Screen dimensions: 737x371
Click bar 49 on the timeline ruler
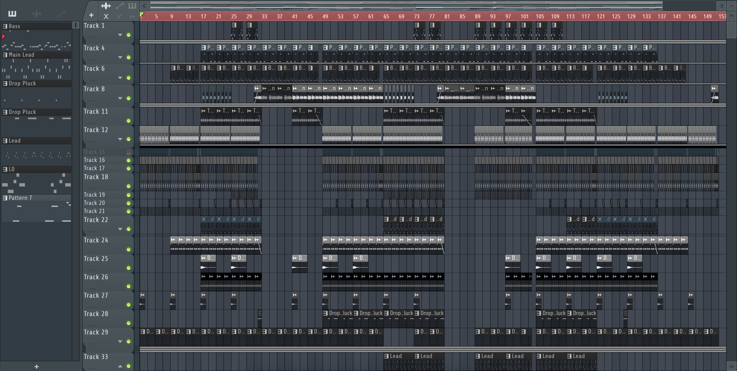click(x=325, y=16)
